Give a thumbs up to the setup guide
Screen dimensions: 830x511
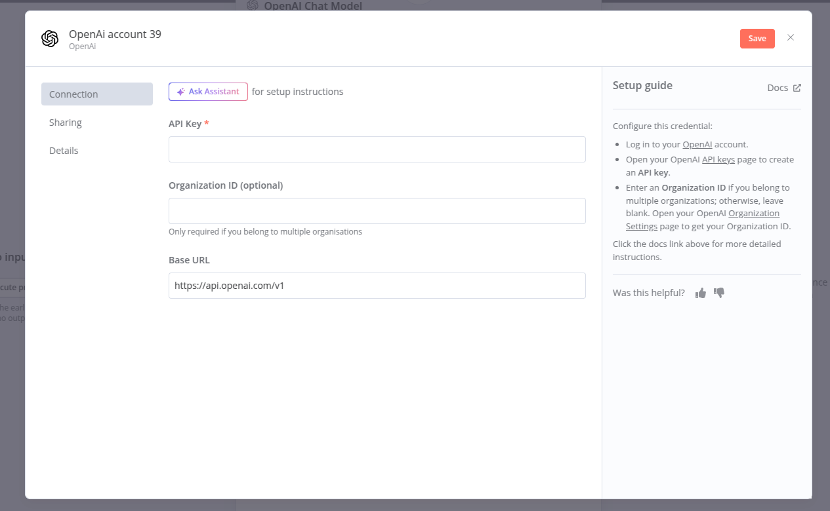700,293
